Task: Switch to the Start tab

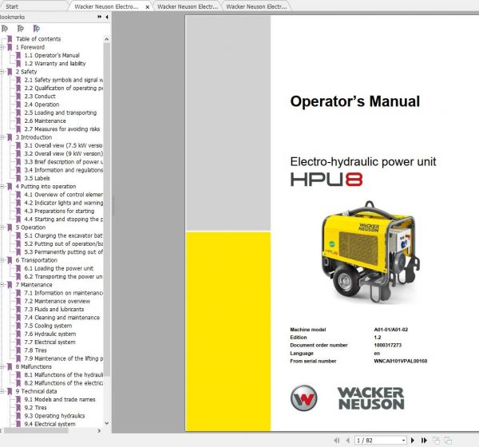Action: point(12,6)
